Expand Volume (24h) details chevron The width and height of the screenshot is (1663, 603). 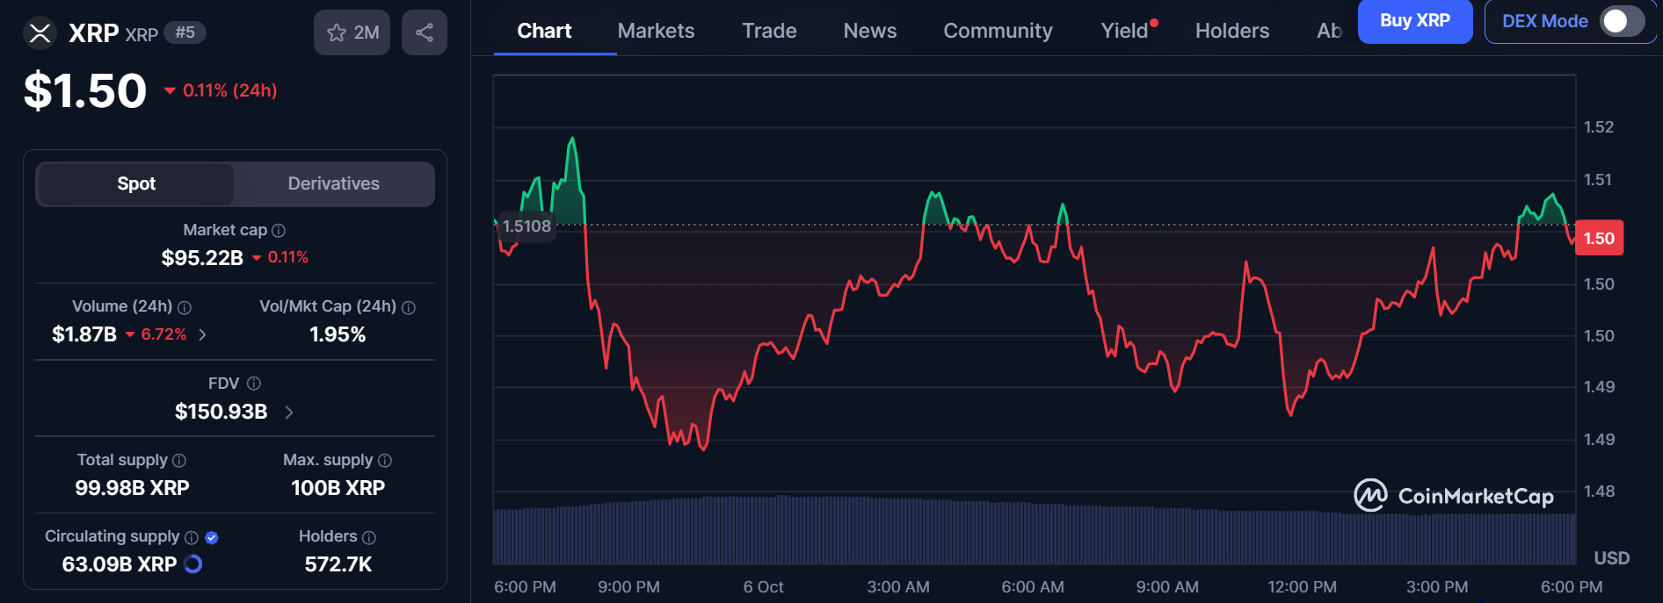[203, 334]
